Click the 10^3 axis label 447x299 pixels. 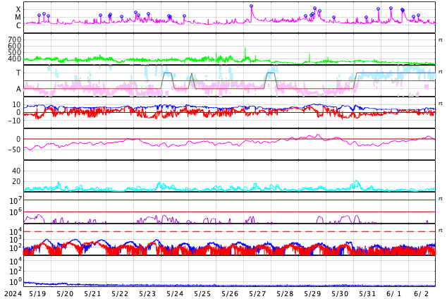click(x=16, y=240)
